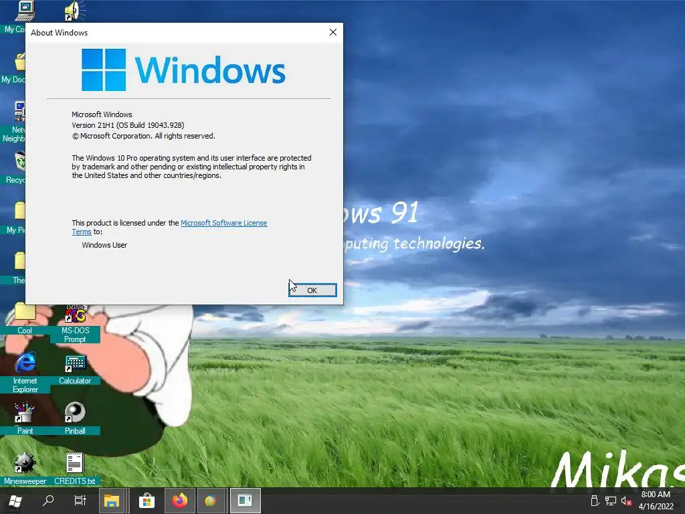Select the Internet Explorer desktop icon

pos(25,372)
